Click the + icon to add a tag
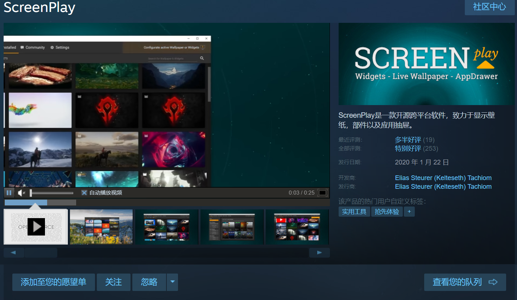The height and width of the screenshot is (300, 517). coord(409,211)
